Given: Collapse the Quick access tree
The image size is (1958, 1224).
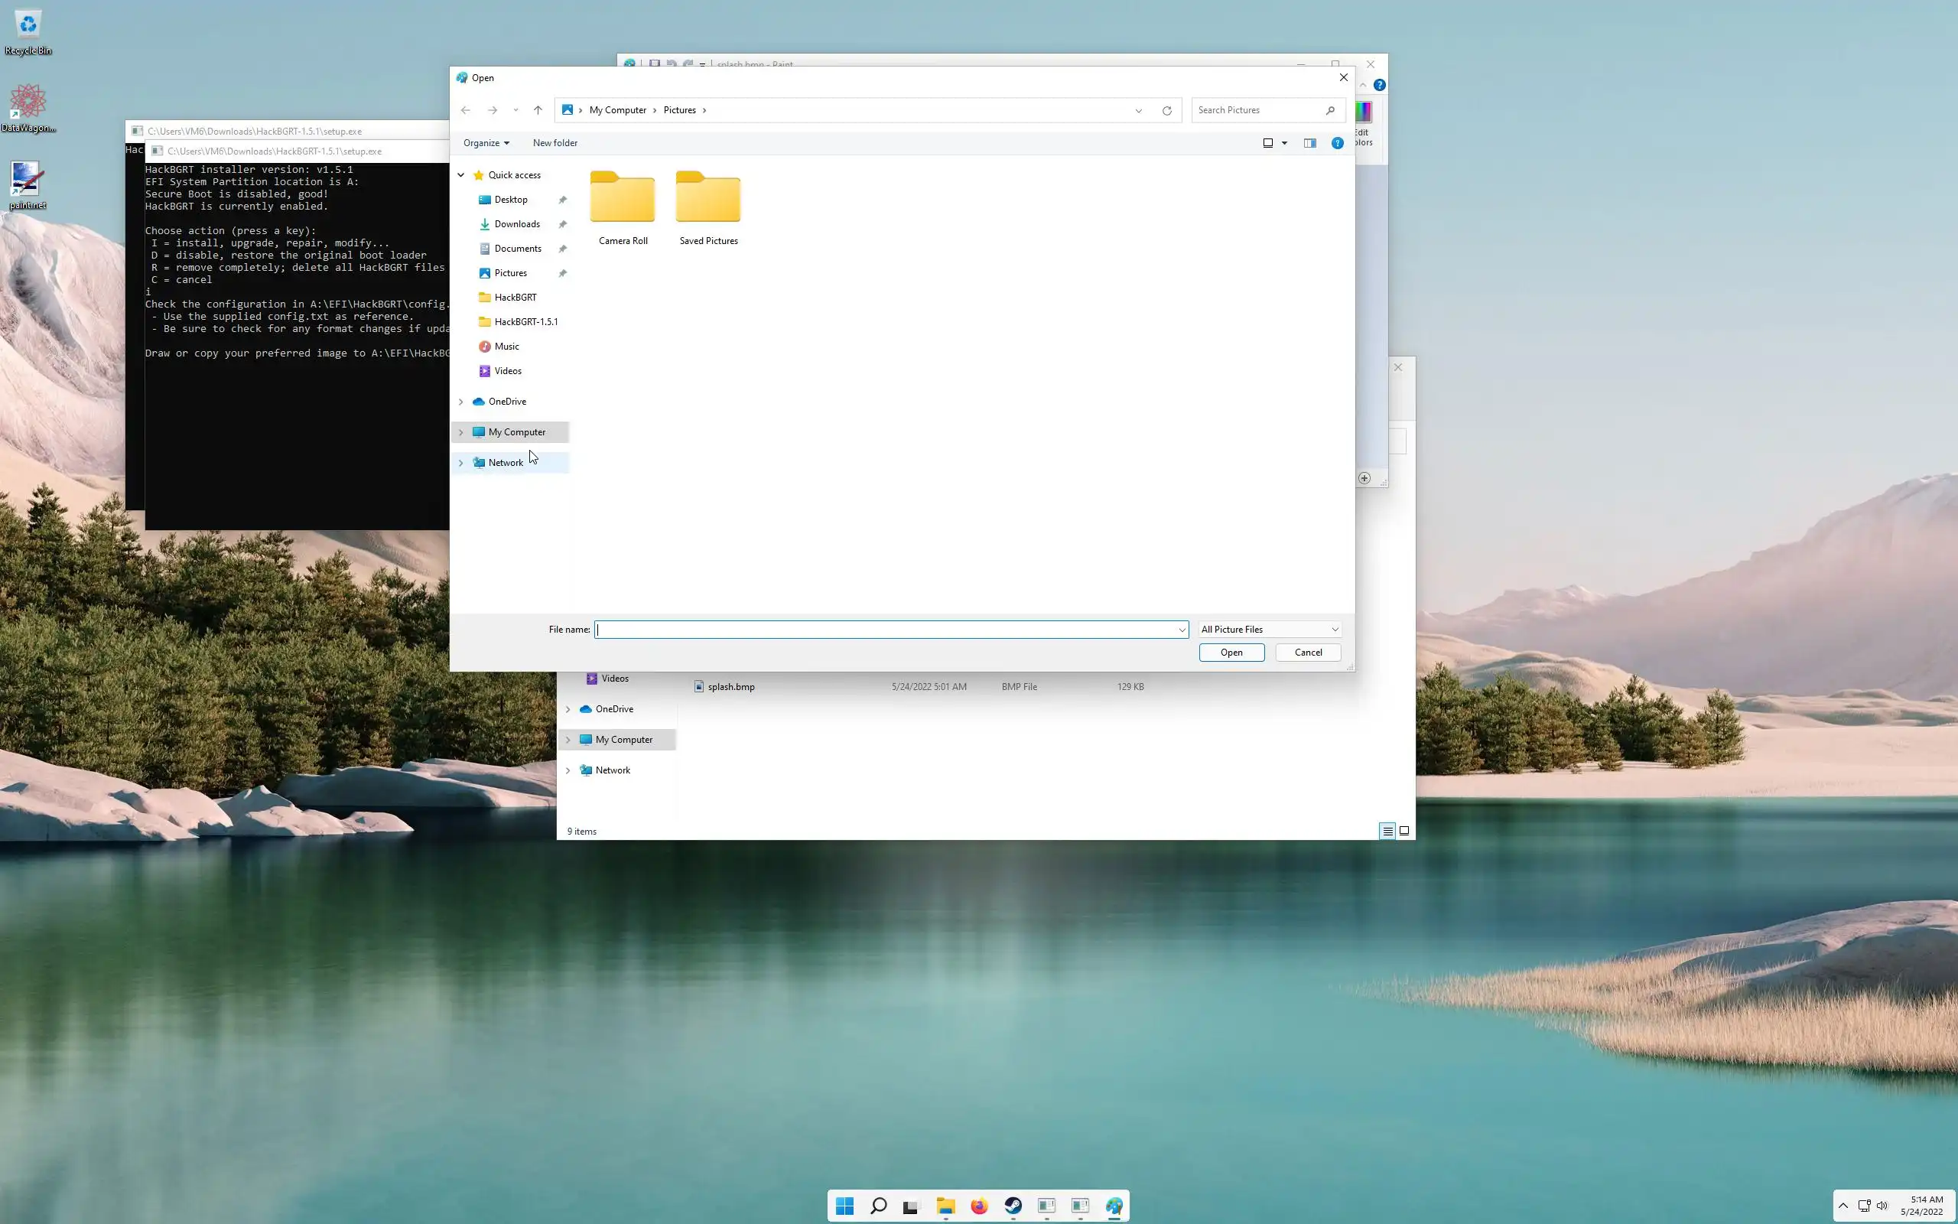Looking at the screenshot, I should click(461, 175).
